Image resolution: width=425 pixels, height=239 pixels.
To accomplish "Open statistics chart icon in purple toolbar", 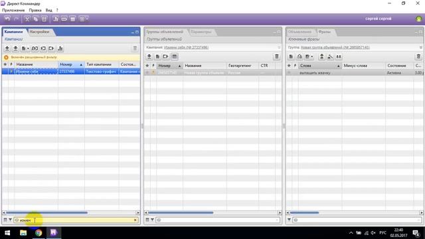I will point(56,19).
